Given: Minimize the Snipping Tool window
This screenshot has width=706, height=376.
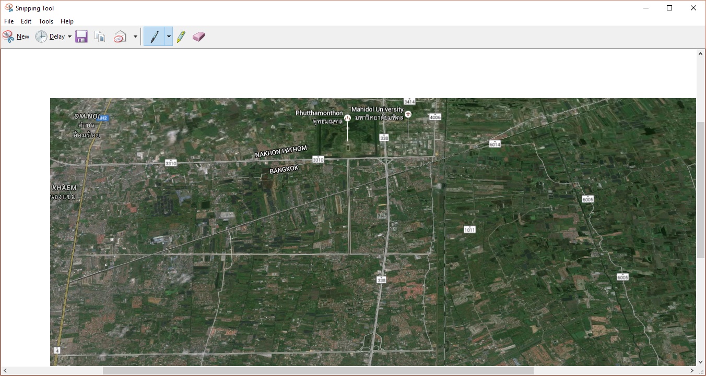Looking at the screenshot, I should (x=646, y=8).
